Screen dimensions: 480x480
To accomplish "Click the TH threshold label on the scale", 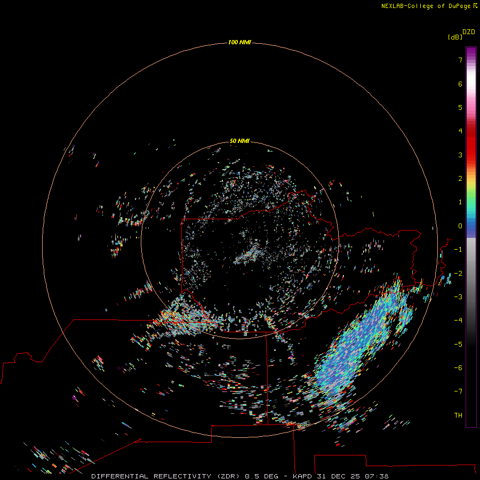I will pyautogui.click(x=458, y=415).
